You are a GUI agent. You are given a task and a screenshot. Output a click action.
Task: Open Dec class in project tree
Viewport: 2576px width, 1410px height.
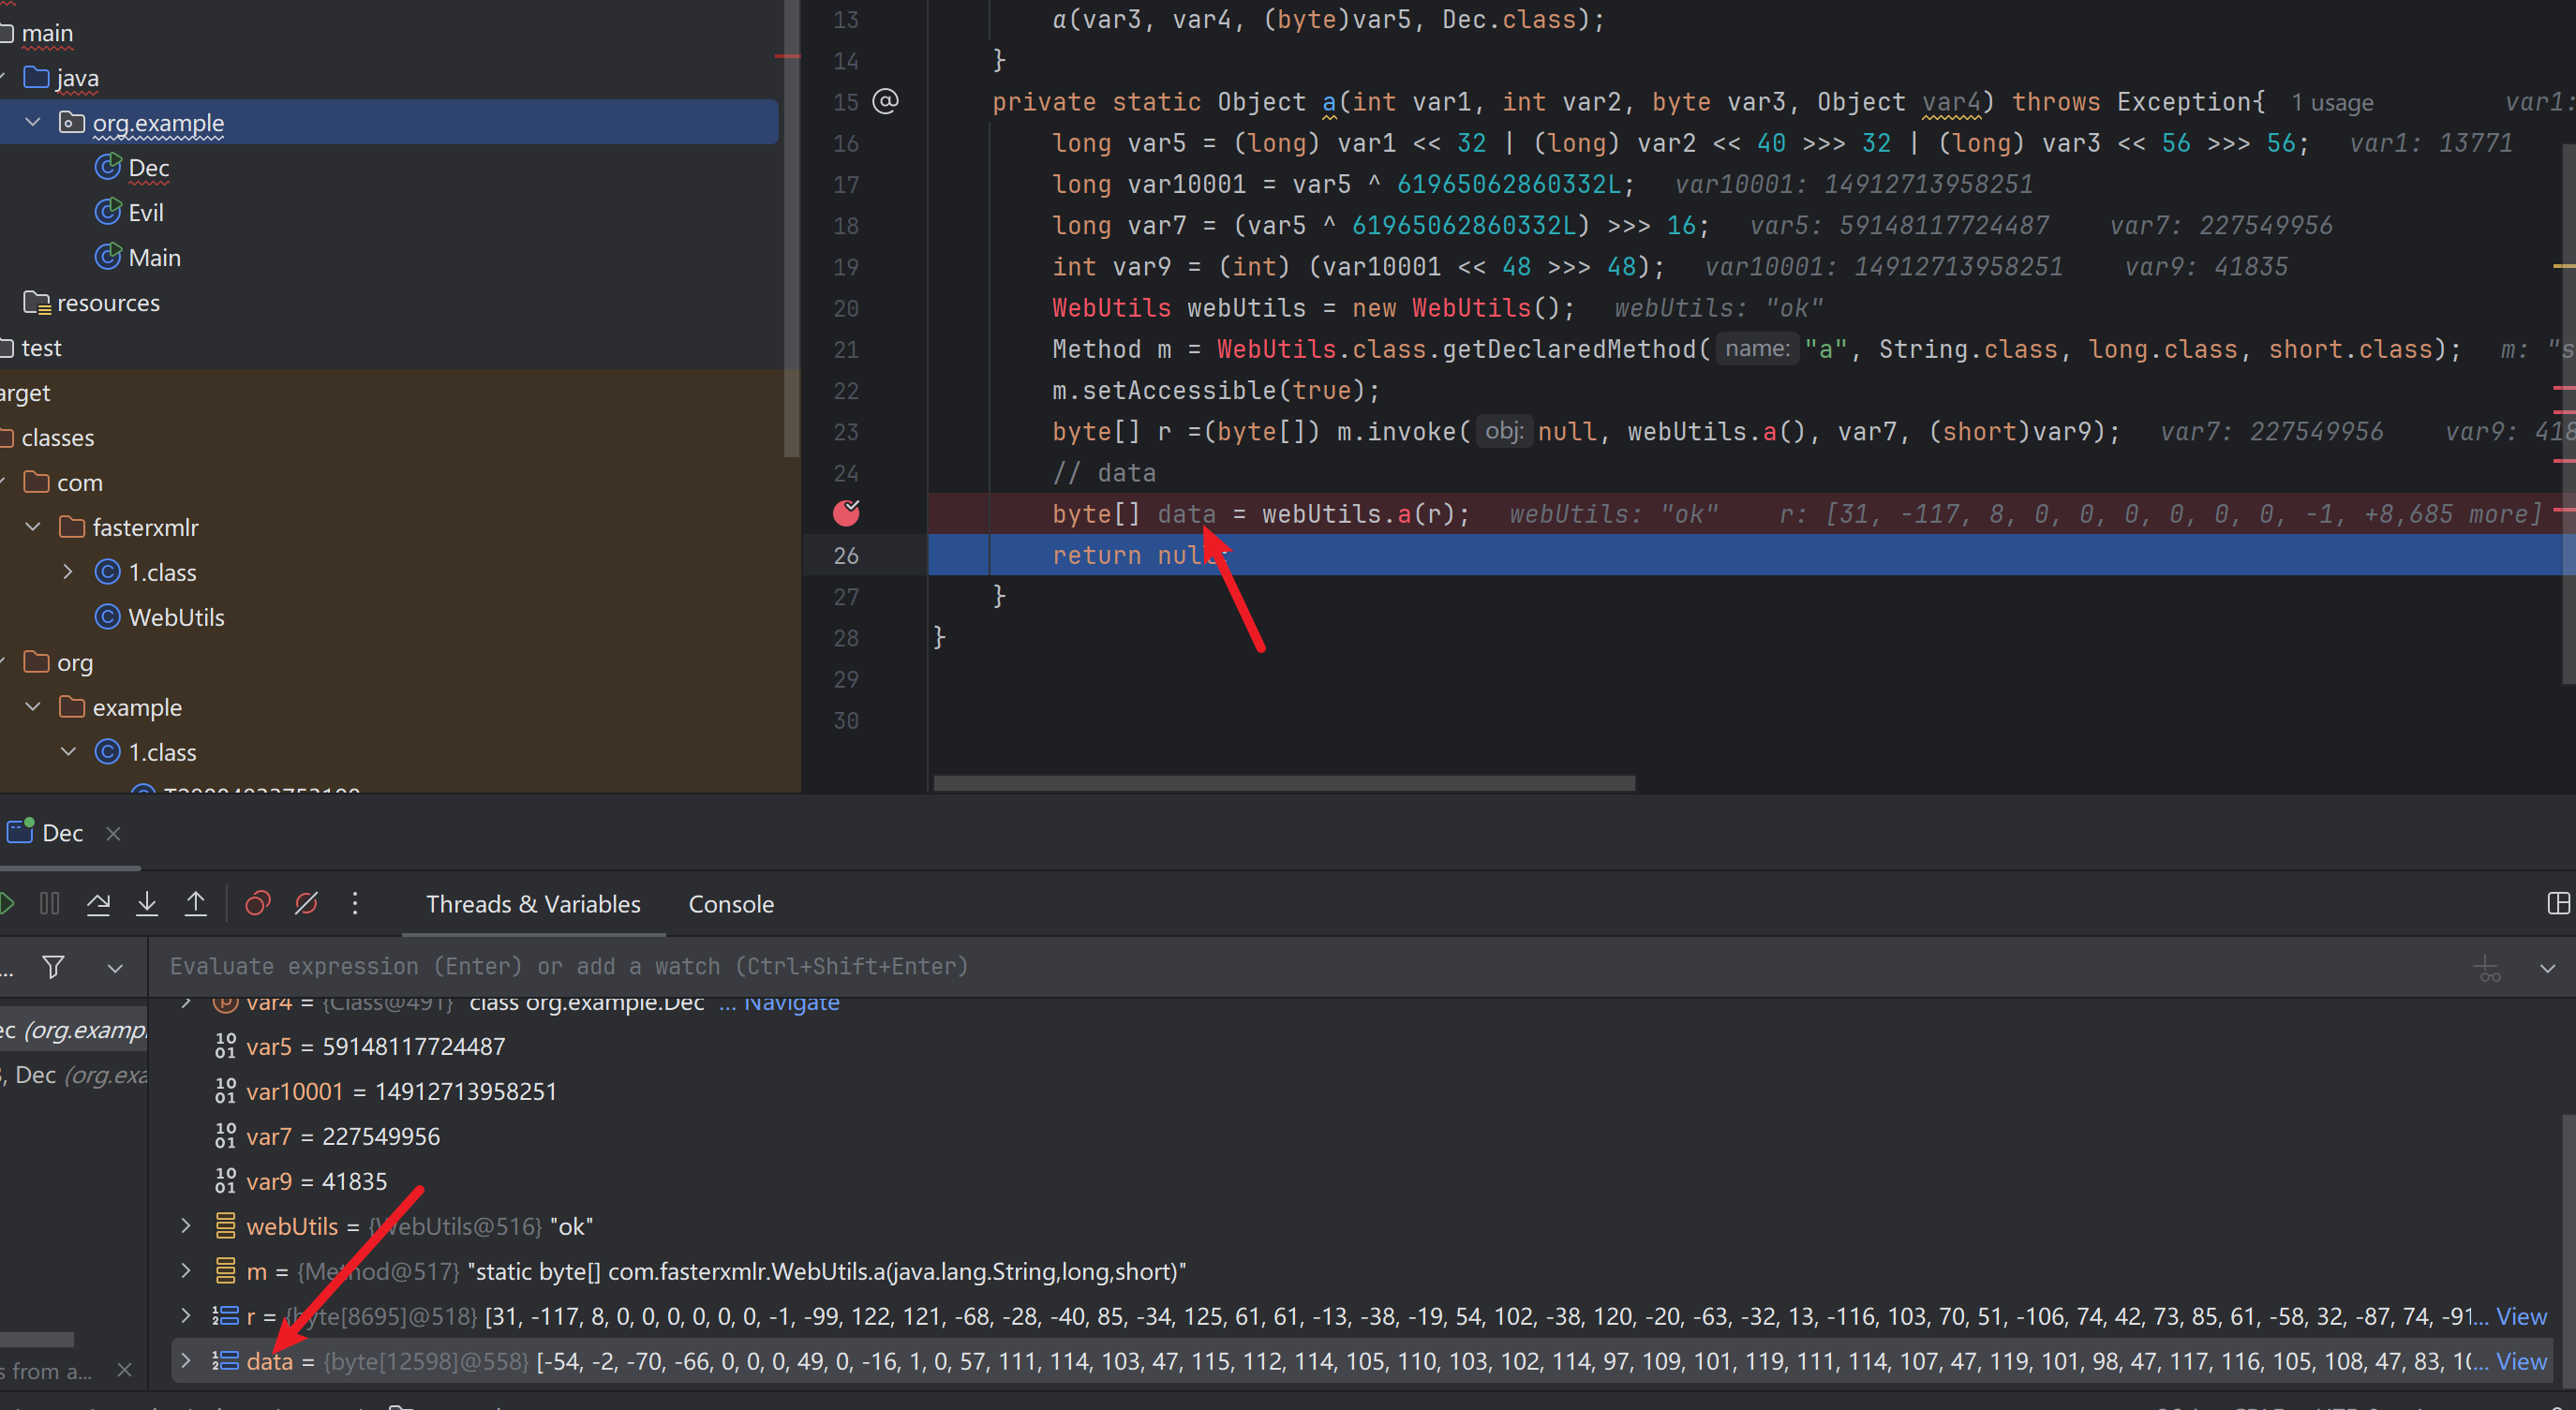click(x=148, y=168)
